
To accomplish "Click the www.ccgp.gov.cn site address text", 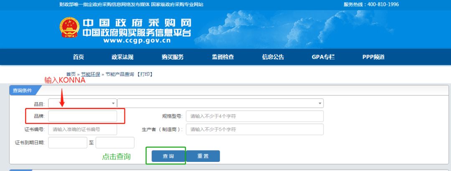I will [137, 40].
